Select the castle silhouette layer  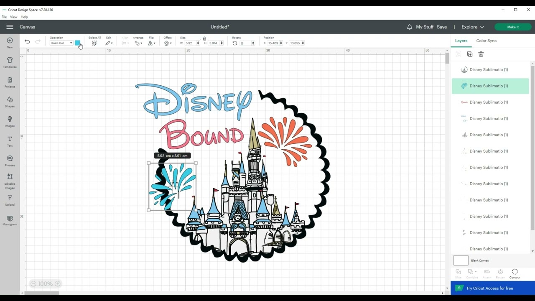[x=490, y=135]
